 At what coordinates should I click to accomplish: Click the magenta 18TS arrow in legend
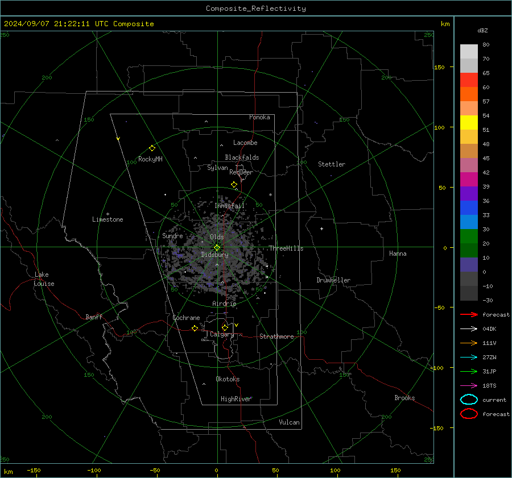pyautogui.click(x=469, y=386)
